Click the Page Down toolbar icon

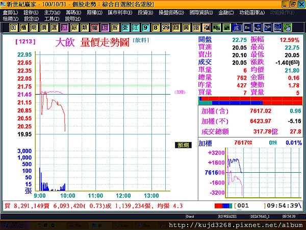pyautogui.click(x=267, y=28)
